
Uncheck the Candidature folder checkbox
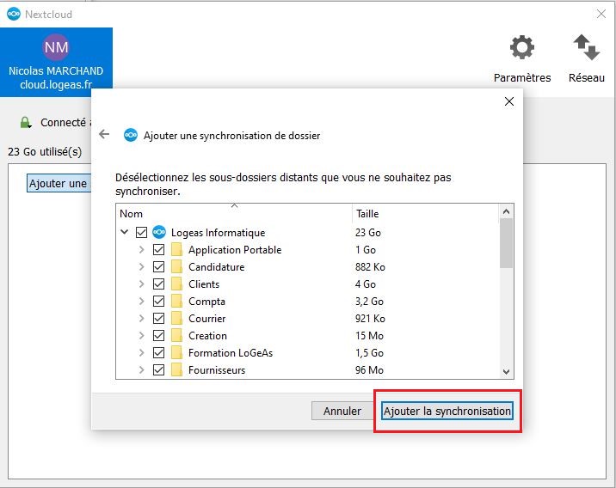pyautogui.click(x=158, y=267)
